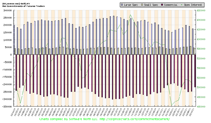Click the Large Spec legend color box
Screen dimensions: 211x123
point(122,5)
